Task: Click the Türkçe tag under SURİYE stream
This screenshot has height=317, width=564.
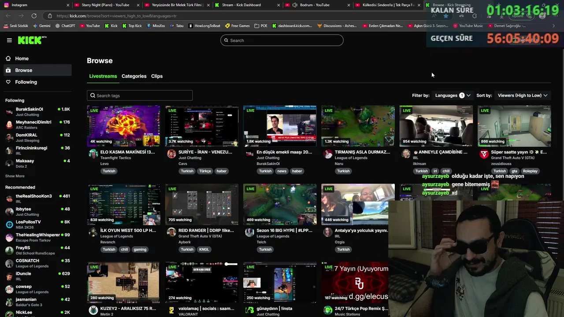Action: [205, 171]
